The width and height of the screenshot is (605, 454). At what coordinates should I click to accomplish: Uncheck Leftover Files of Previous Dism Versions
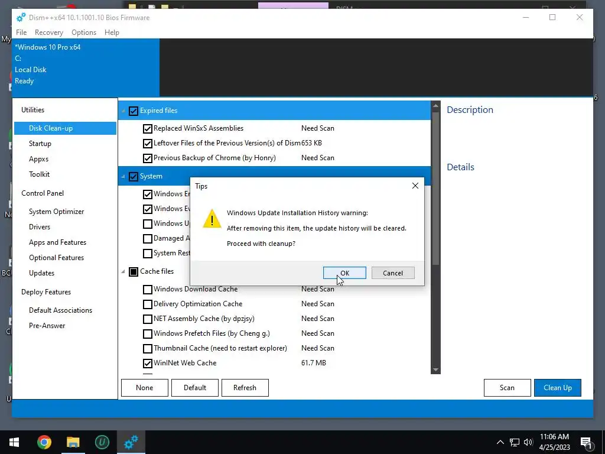147,144
